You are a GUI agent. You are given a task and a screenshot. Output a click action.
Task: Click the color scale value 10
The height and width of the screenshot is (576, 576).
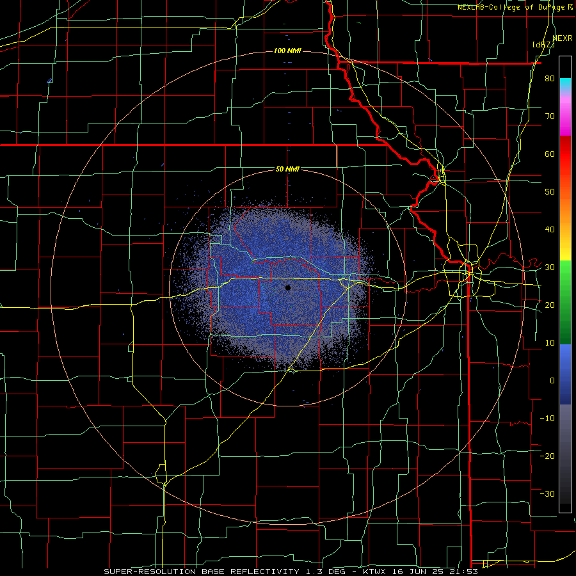pos(550,343)
